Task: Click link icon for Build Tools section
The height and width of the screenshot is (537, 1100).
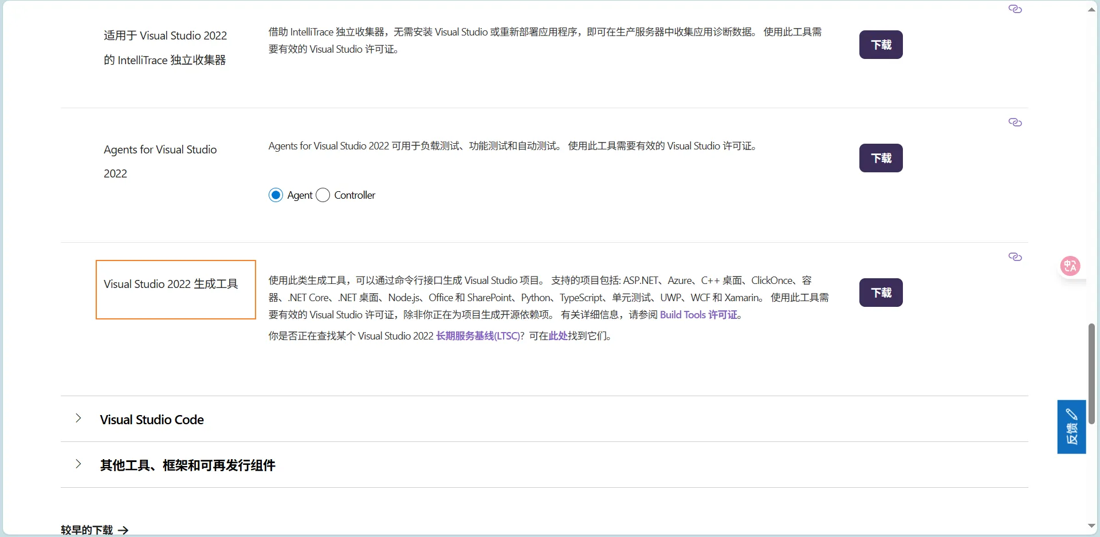Action: [1015, 257]
